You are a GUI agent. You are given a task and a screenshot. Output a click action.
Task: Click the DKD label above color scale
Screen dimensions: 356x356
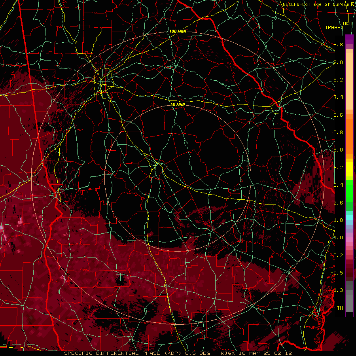click(x=348, y=24)
